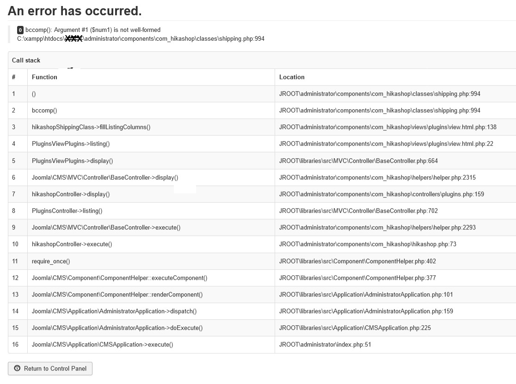
Task: Select hikashopController->display() row
Action: click(262, 194)
